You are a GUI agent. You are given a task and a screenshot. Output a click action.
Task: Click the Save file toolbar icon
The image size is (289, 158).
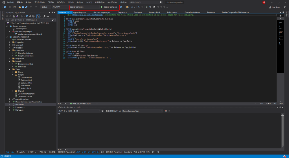tap(23, 7)
